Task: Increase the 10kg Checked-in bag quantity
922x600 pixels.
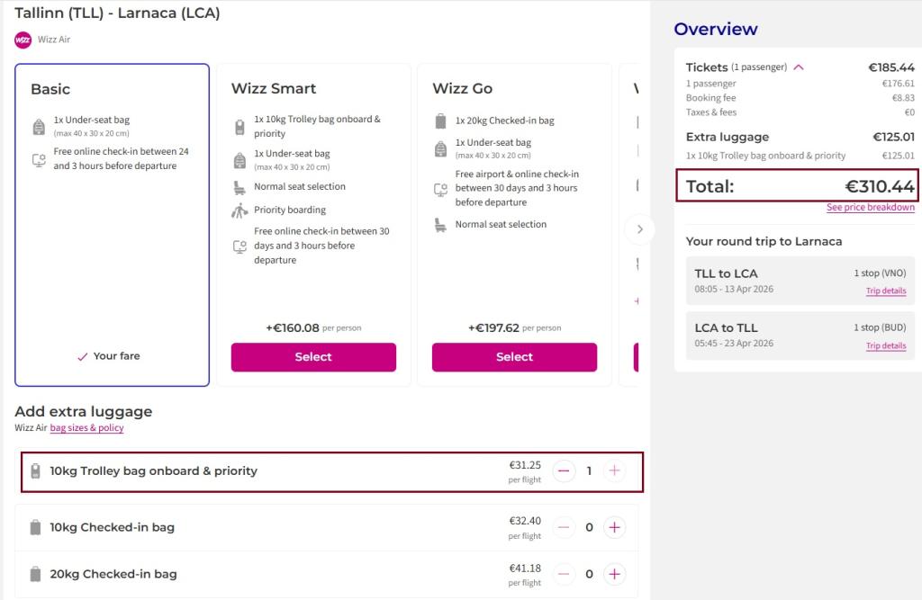Action: pos(614,527)
